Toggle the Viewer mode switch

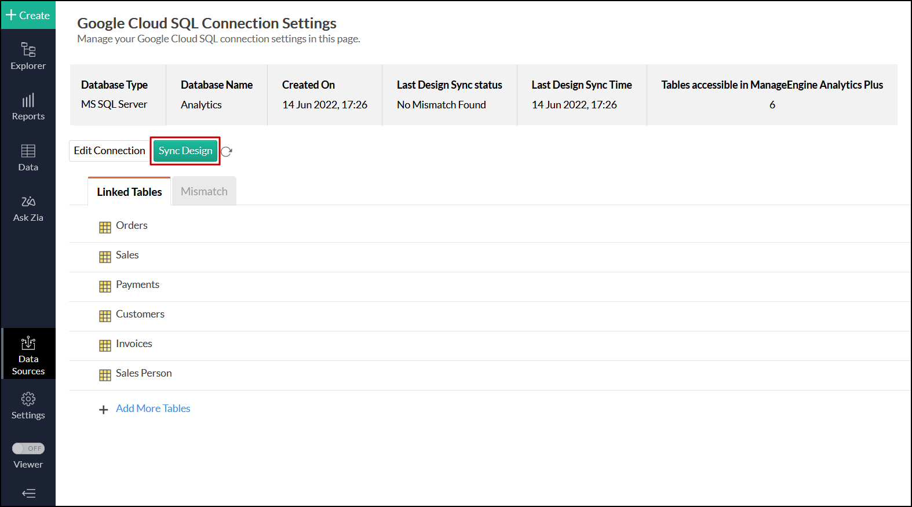(28, 448)
